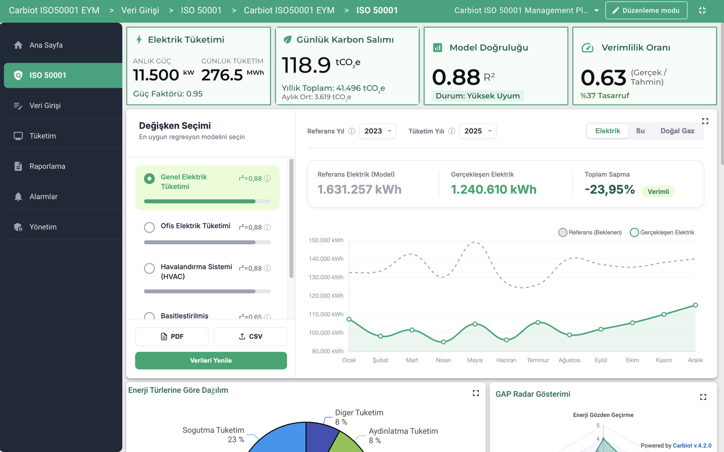This screenshot has width=724, height=452.
Task: Expand the Carbiot ISO 50001 Management dropdown
Action: coord(596,10)
